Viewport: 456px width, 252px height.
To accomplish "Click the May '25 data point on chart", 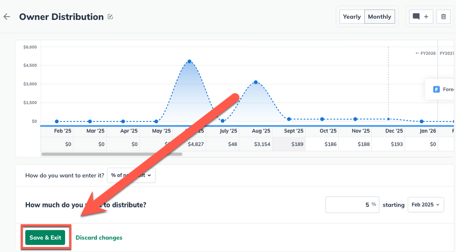I will [156, 121].
